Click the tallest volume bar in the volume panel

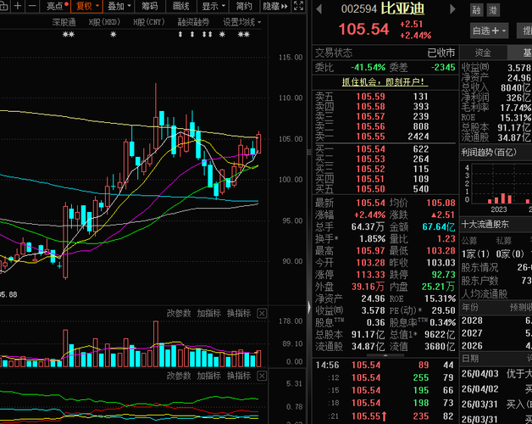156,343
